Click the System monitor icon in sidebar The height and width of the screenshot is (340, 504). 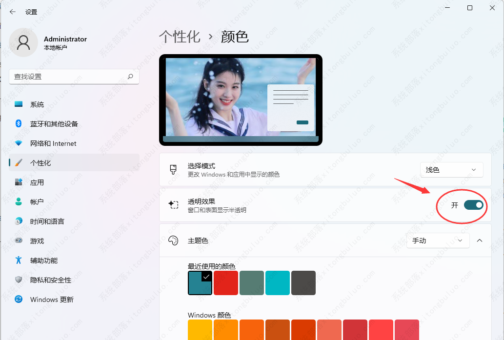(19, 104)
